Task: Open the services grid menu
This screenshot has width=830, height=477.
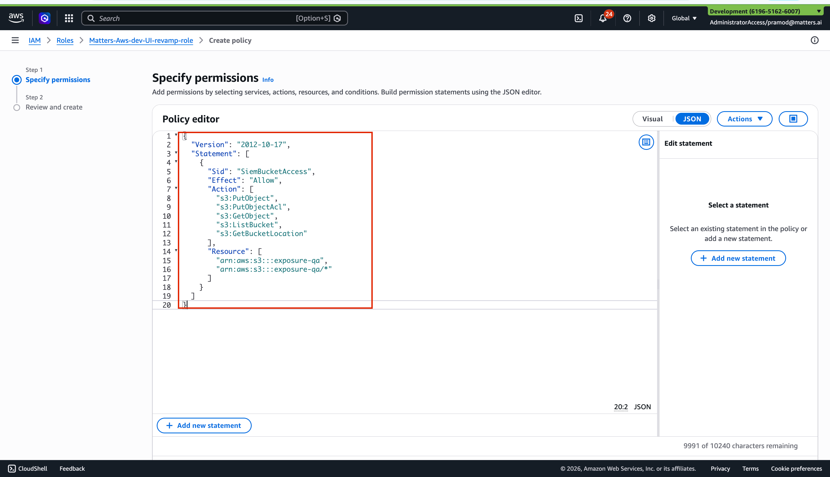Action: pos(69,18)
